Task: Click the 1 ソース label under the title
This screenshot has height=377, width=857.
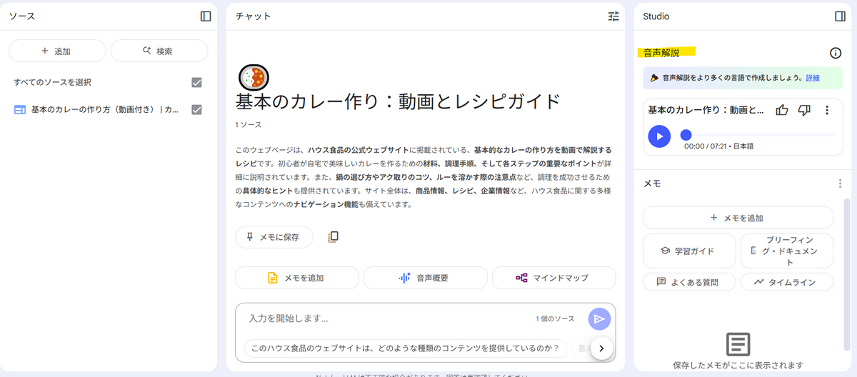Action: 249,125
